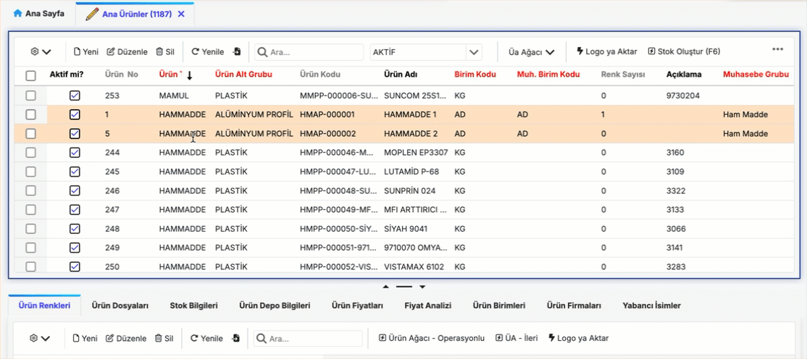Screen dimensions: 807x359
Task: Click Stok Oluştur (F6) button
Action: point(683,52)
